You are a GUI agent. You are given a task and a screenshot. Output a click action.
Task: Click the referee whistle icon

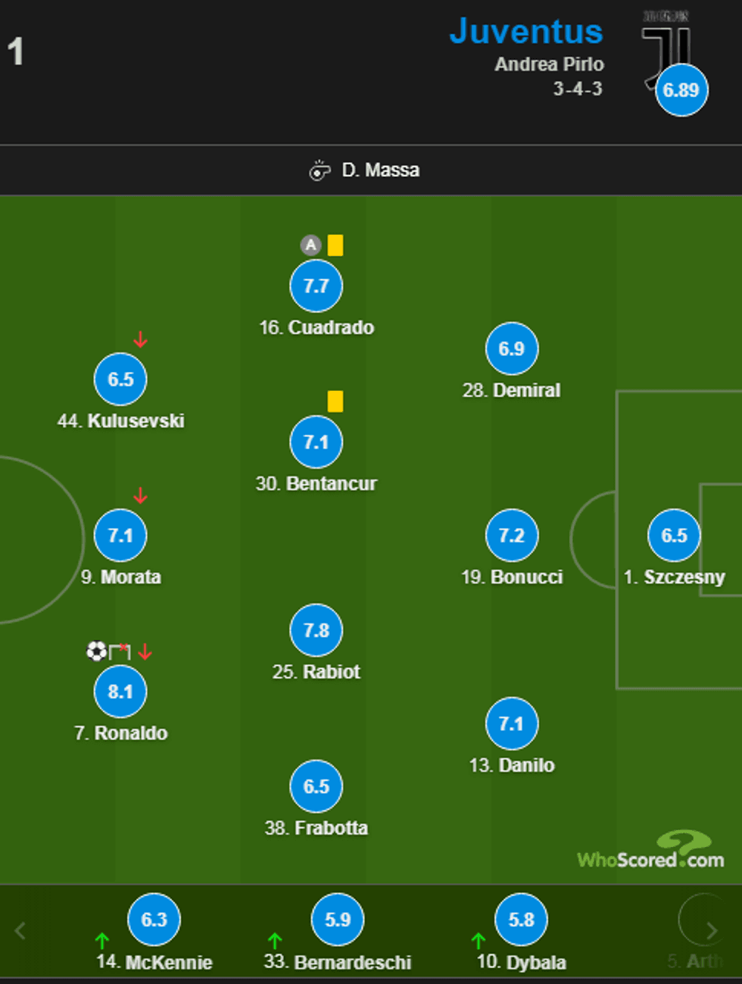click(x=320, y=170)
